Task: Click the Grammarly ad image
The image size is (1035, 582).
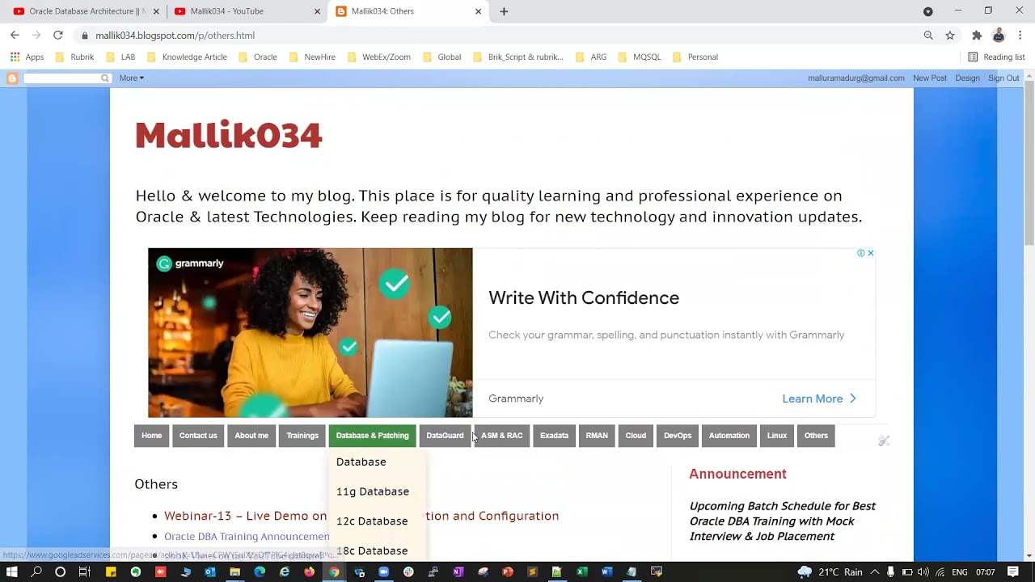Action: 310,332
